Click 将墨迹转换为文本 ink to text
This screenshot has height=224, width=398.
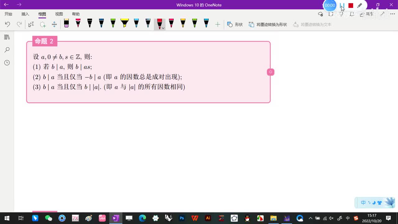[312, 24]
